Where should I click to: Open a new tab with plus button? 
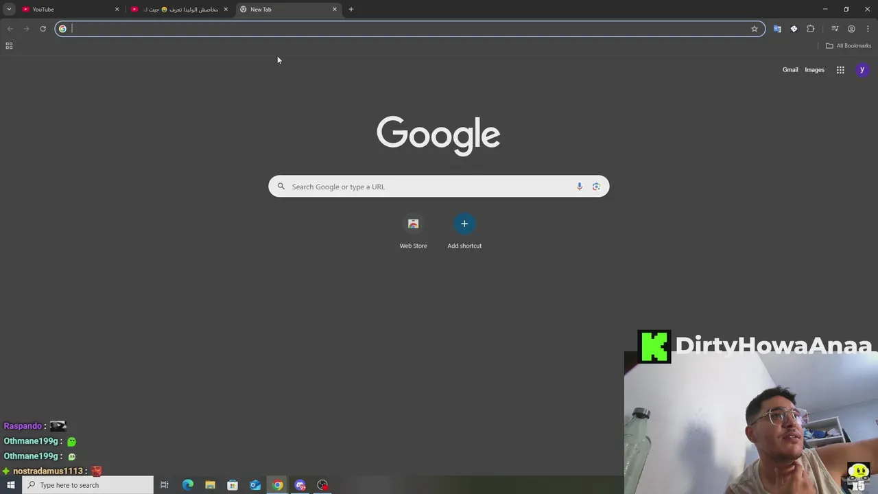pos(351,10)
